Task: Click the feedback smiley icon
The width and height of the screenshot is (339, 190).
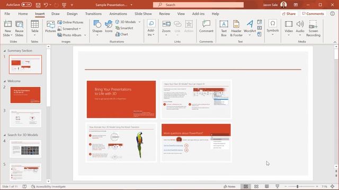Action: [332, 14]
